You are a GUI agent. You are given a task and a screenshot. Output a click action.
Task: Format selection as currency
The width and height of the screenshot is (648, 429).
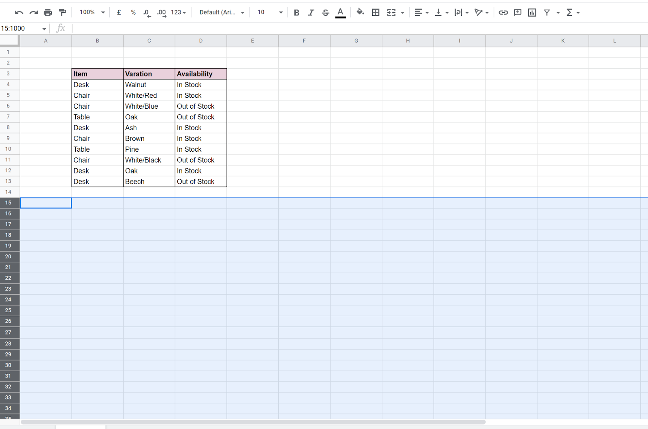[119, 12]
